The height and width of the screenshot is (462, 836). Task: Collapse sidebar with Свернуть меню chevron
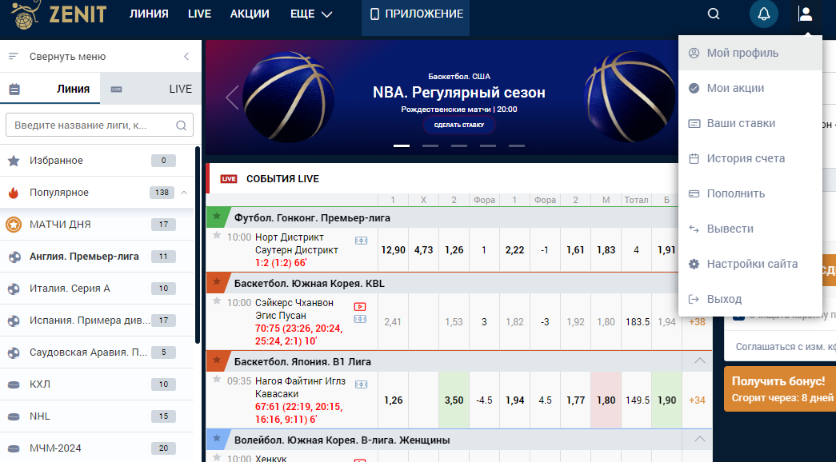coord(186,57)
